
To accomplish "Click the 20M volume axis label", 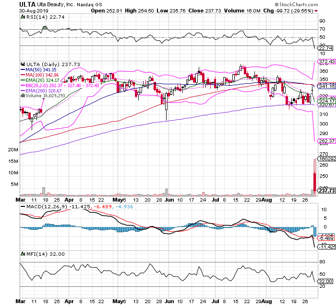I will (x=13, y=150).
